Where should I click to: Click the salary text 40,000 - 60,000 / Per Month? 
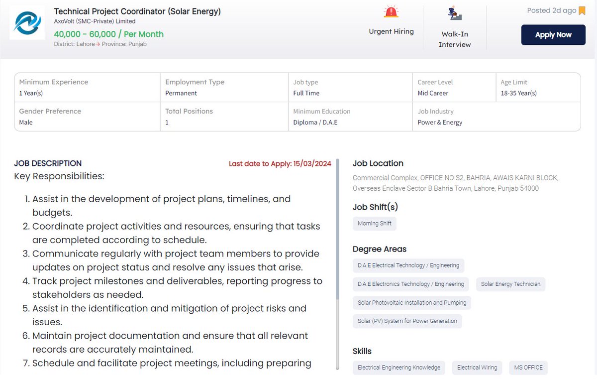108,34
